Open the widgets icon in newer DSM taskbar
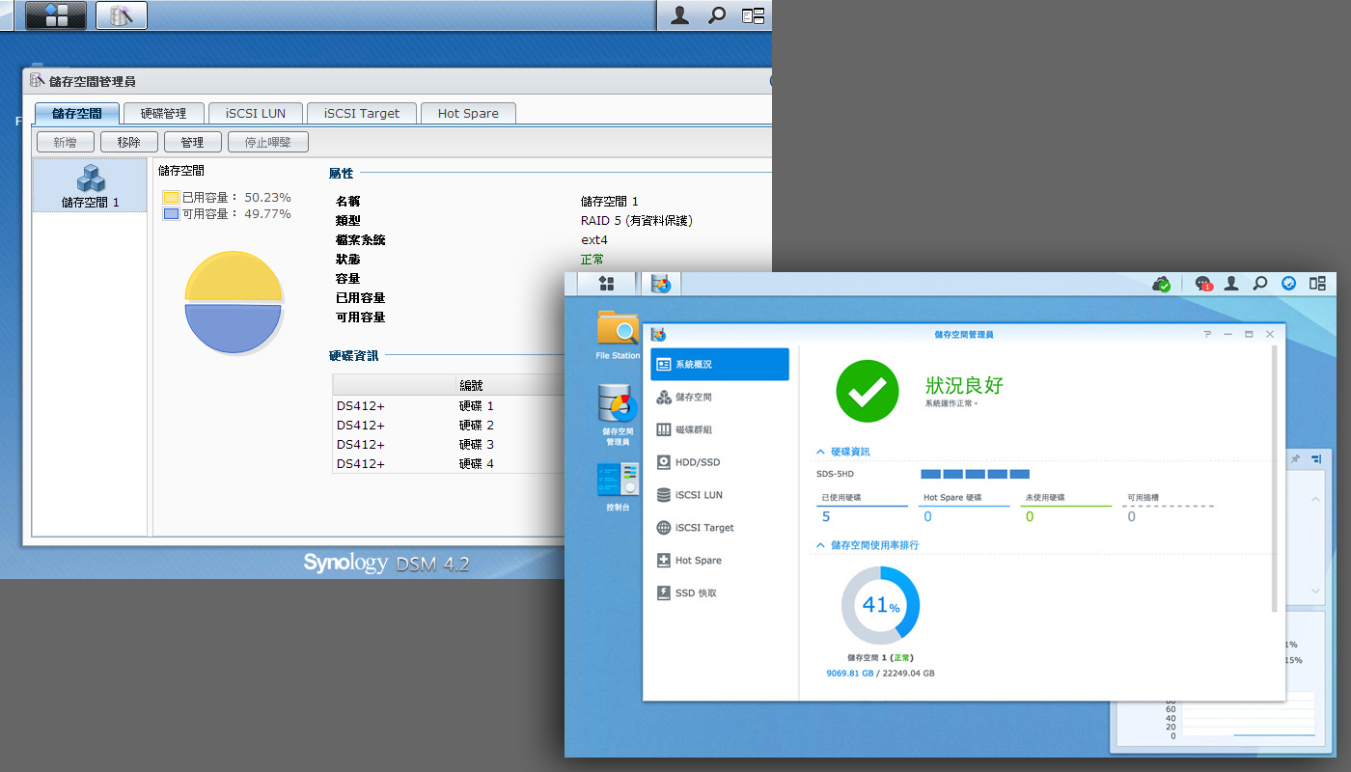The height and width of the screenshot is (772, 1351). tap(1317, 284)
